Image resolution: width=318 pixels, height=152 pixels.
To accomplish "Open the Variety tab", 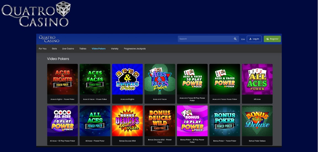I will click(114, 49).
